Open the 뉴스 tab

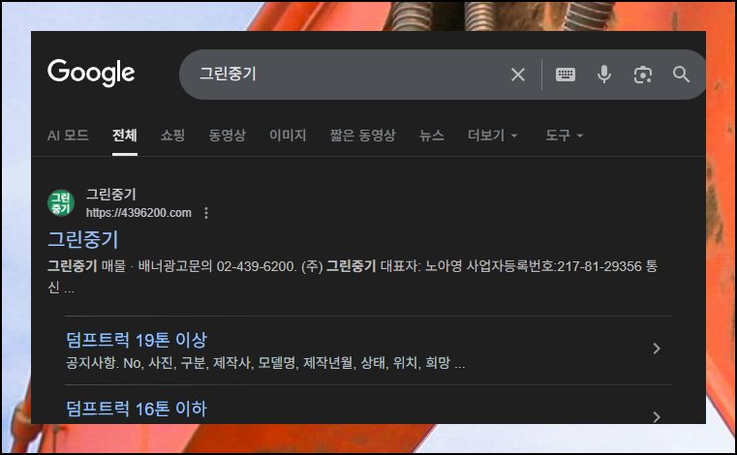point(432,136)
